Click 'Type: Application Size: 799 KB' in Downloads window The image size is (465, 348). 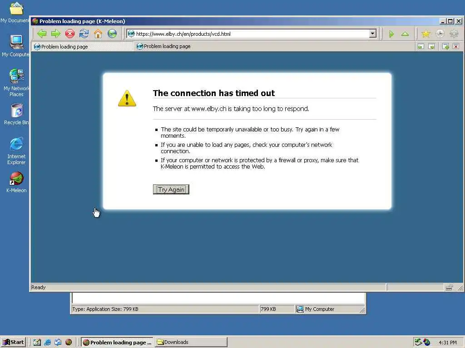click(x=105, y=309)
